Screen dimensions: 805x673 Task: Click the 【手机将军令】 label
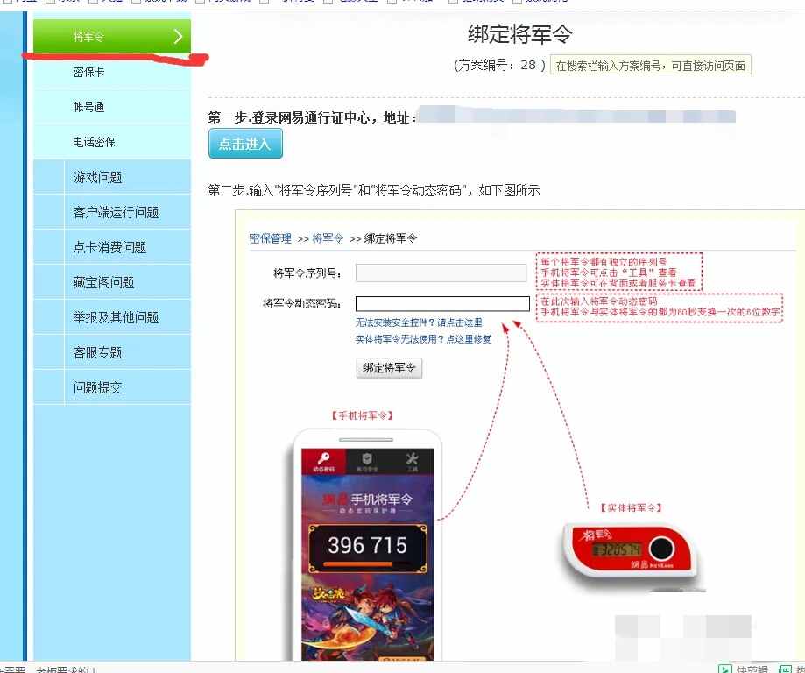[x=363, y=415]
